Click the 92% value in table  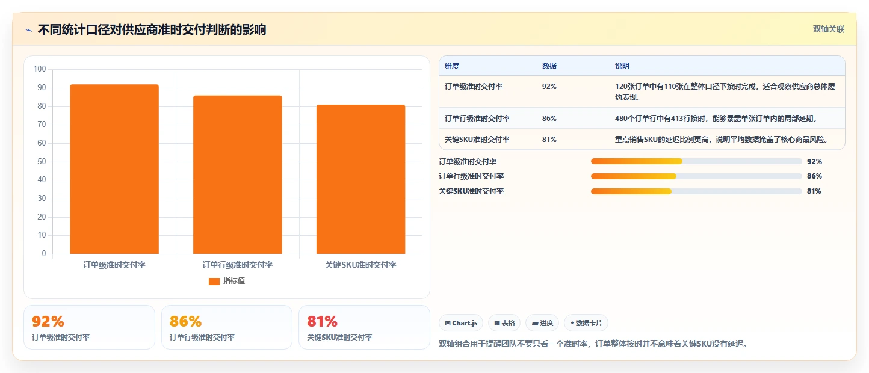(x=549, y=87)
